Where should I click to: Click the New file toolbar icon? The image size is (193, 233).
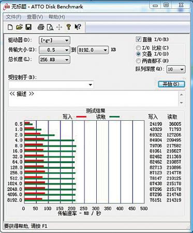[10, 27]
